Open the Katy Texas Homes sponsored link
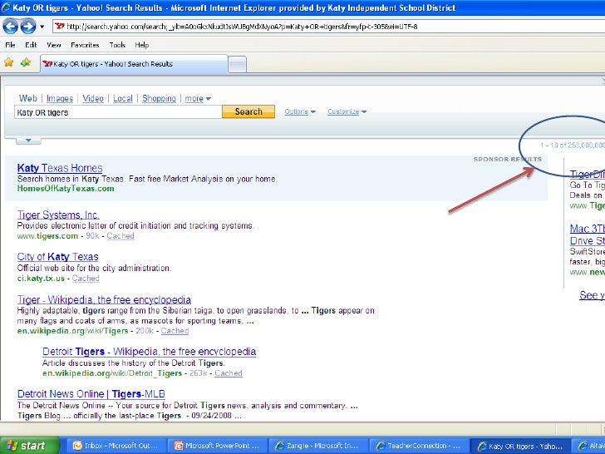Viewport: 605px width, 454px height. click(x=60, y=168)
